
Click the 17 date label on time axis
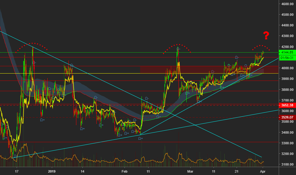point(17,171)
